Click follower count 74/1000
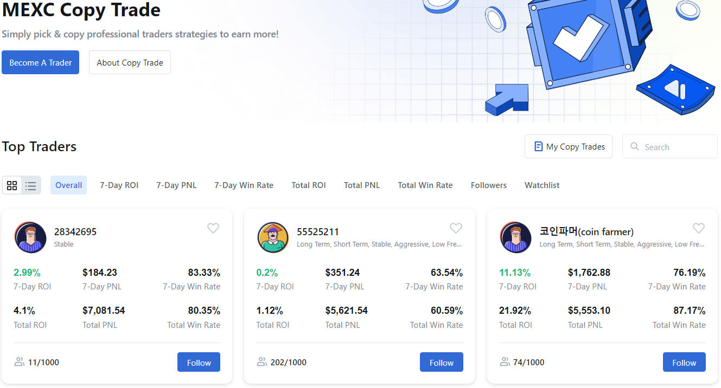Image resolution: width=721 pixels, height=388 pixels. [529, 363]
